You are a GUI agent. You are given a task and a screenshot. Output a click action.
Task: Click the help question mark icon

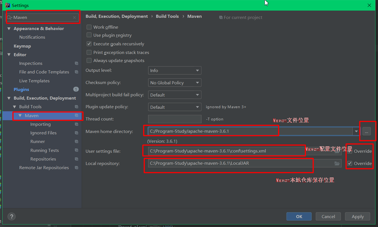(x=11, y=216)
